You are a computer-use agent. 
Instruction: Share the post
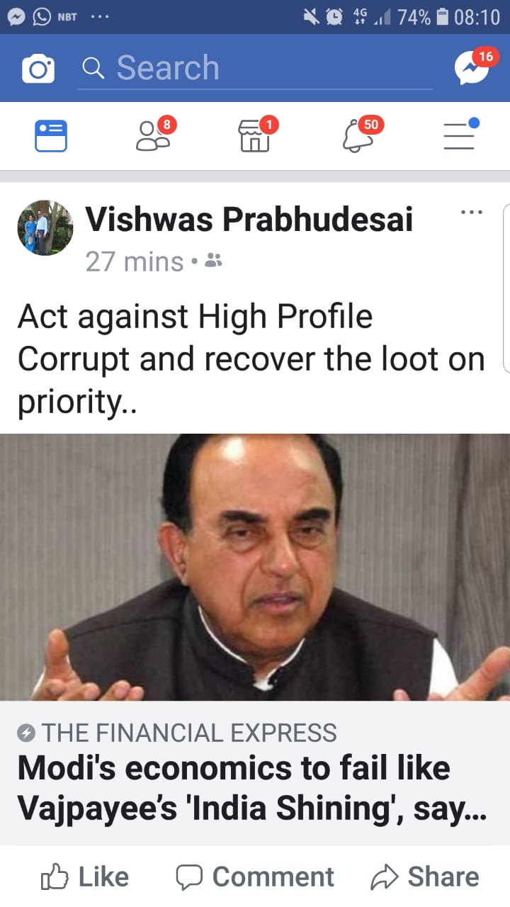point(425,877)
